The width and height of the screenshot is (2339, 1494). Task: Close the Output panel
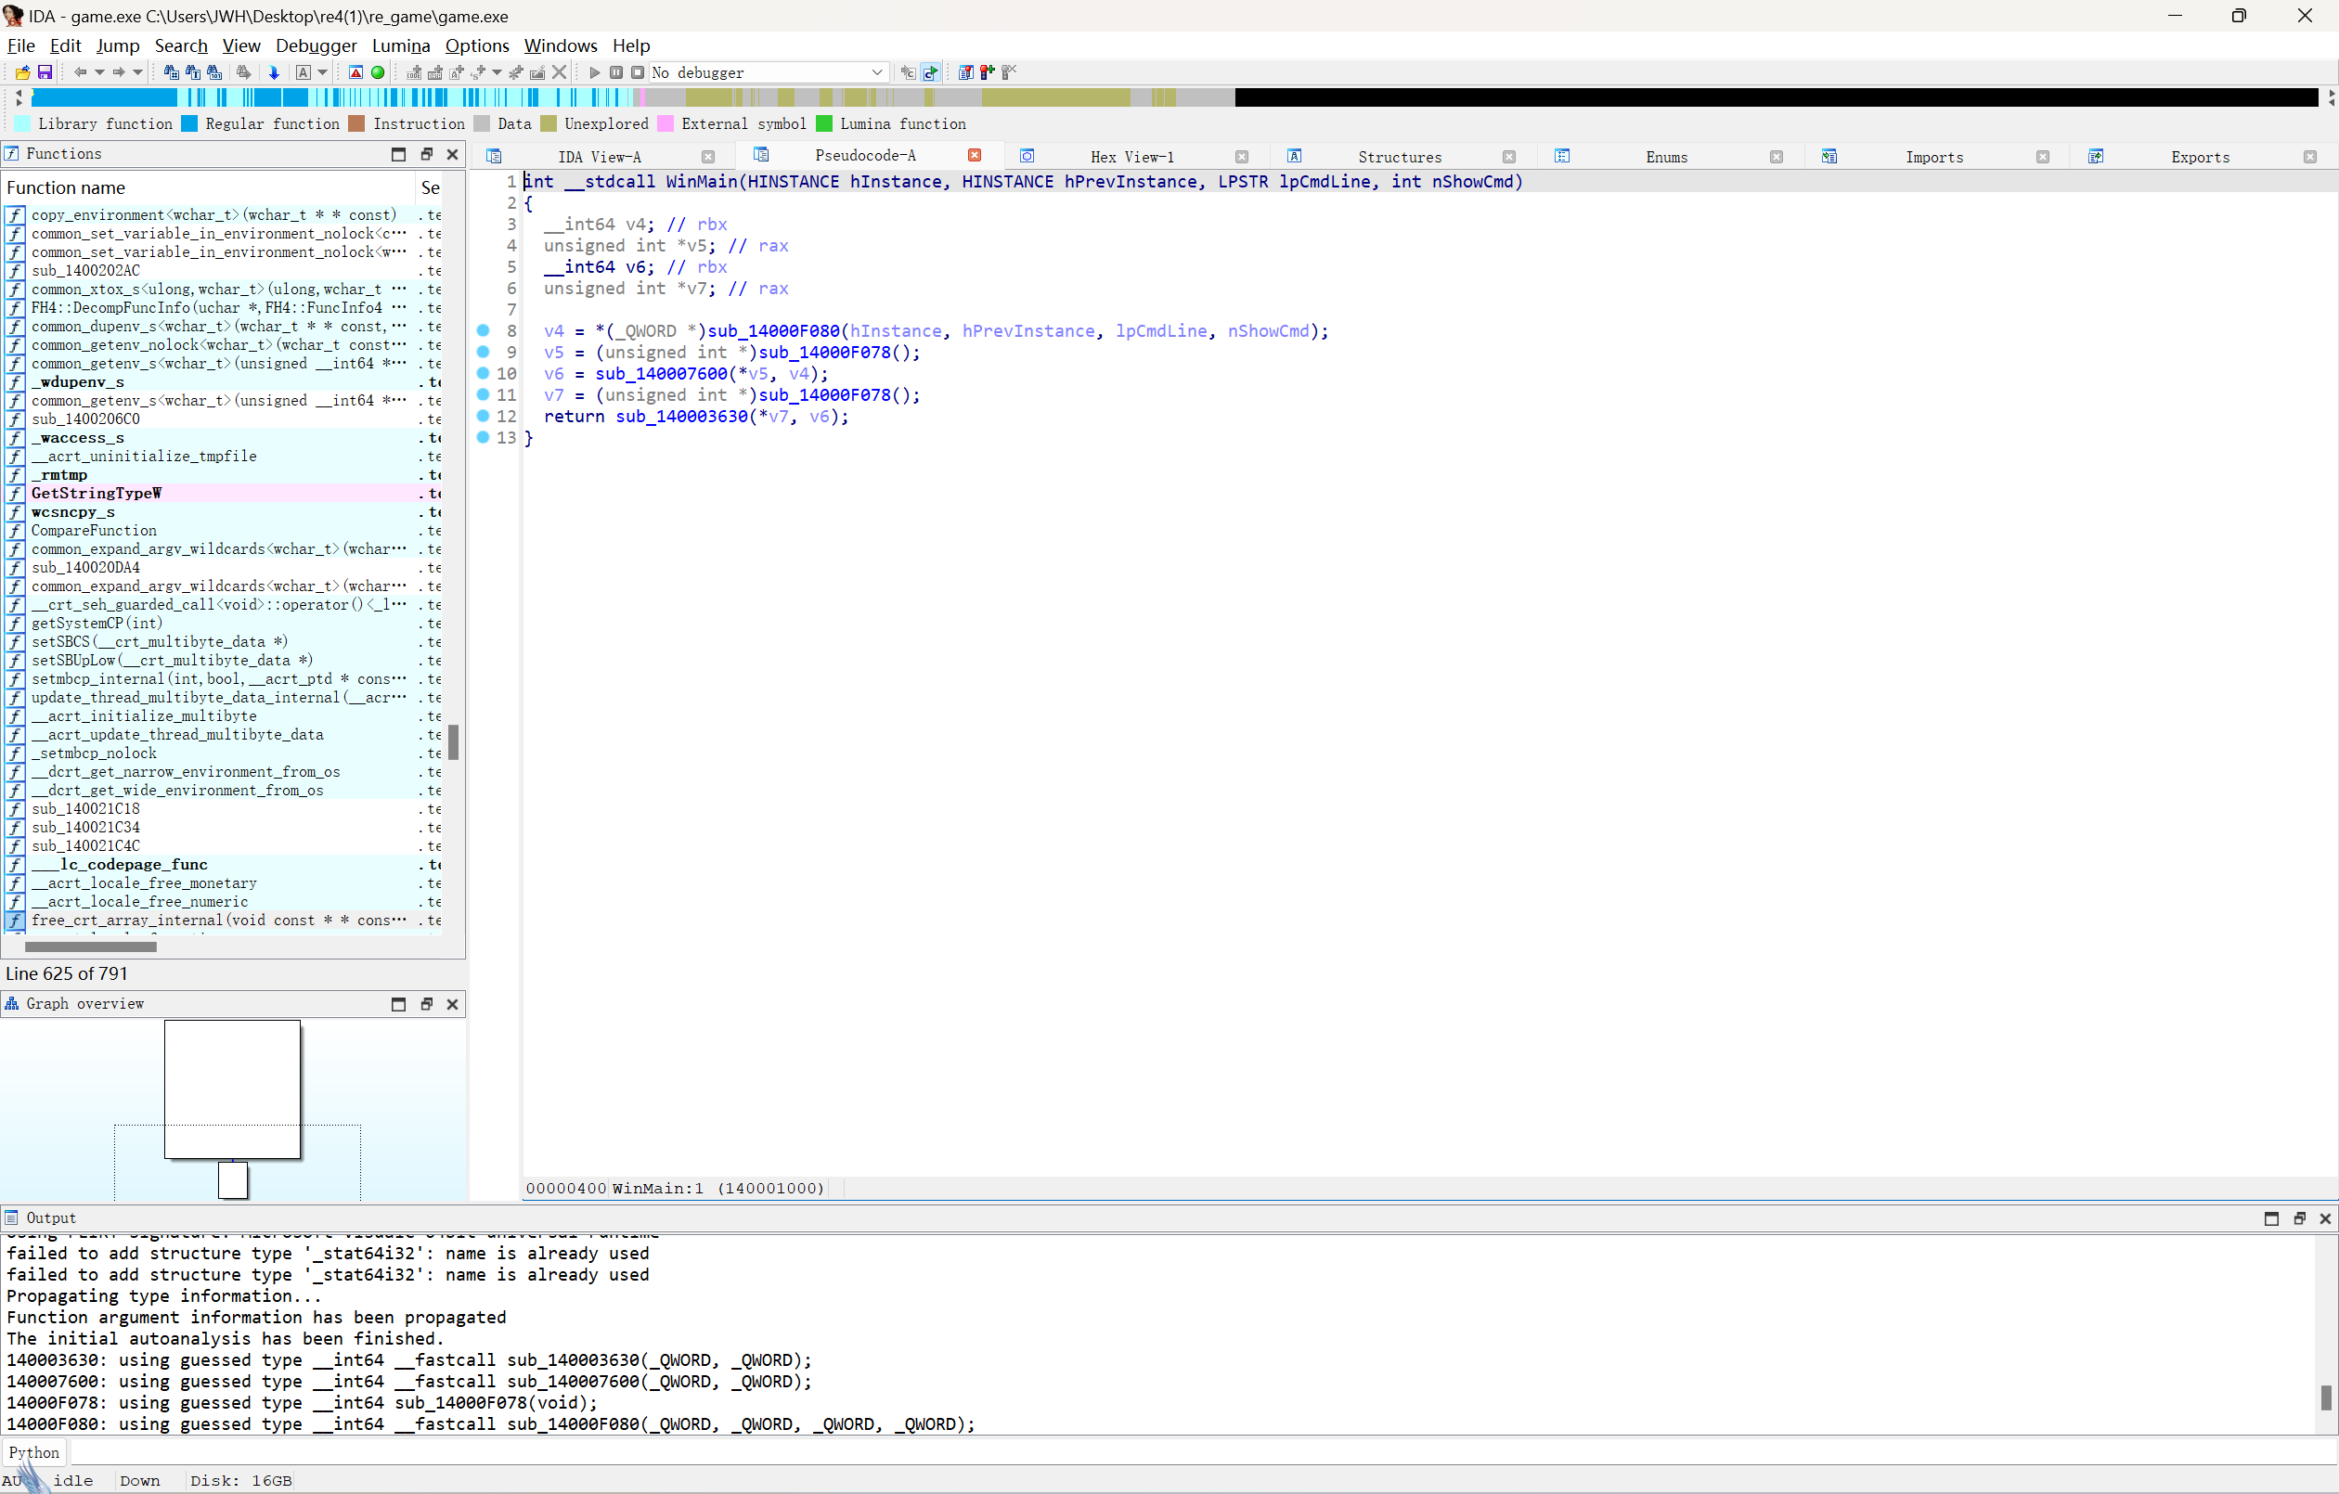tap(2325, 1218)
